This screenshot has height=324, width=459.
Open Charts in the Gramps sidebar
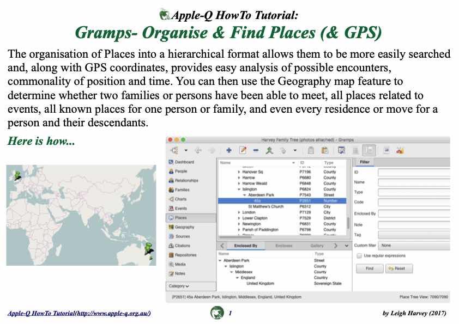[x=178, y=199]
